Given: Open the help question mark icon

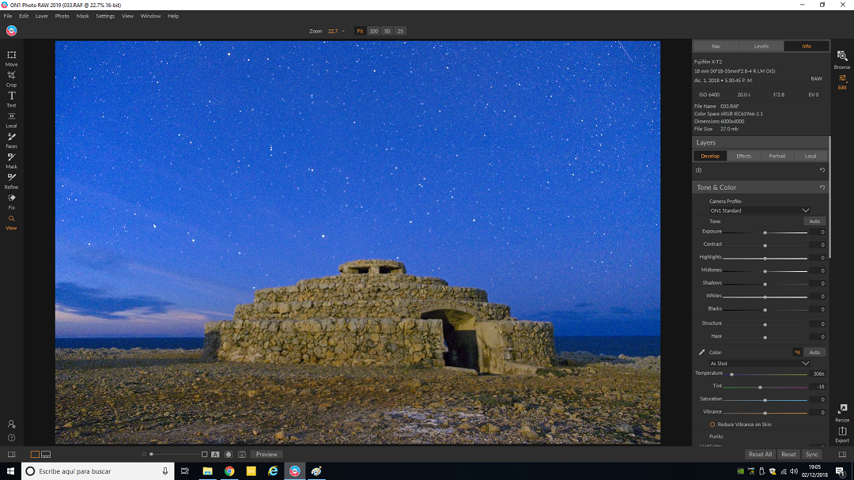Looking at the screenshot, I should pyautogui.click(x=11, y=437).
